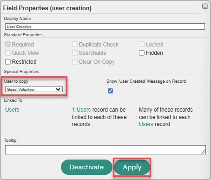Open the Users link under Linked To

[12, 110]
